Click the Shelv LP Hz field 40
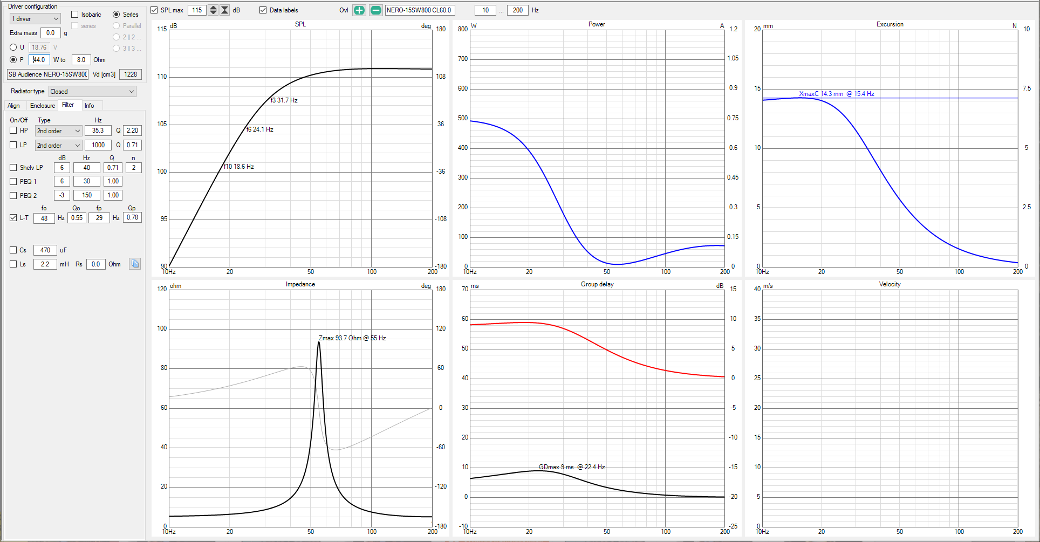Screen dimensions: 1040x542 [87, 168]
